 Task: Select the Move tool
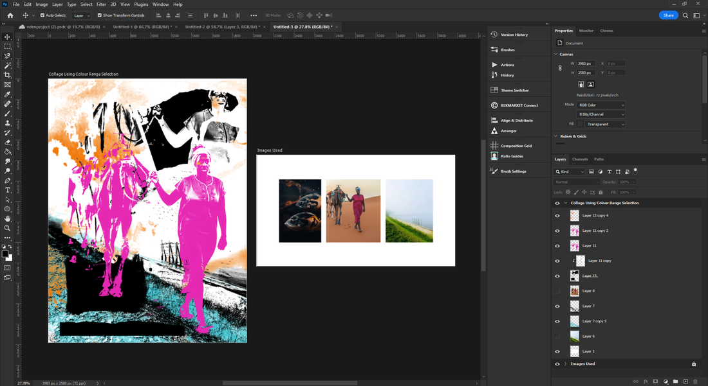tap(7, 37)
